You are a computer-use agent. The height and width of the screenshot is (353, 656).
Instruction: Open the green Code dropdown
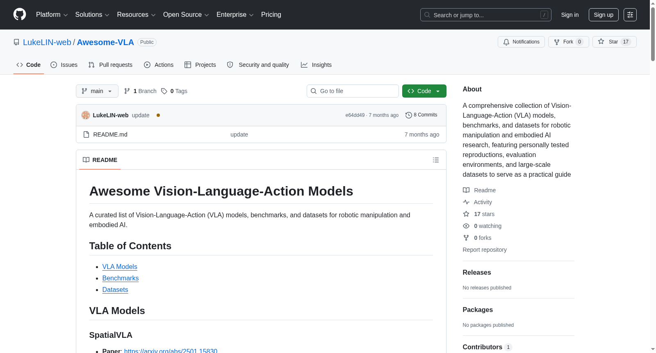[424, 91]
